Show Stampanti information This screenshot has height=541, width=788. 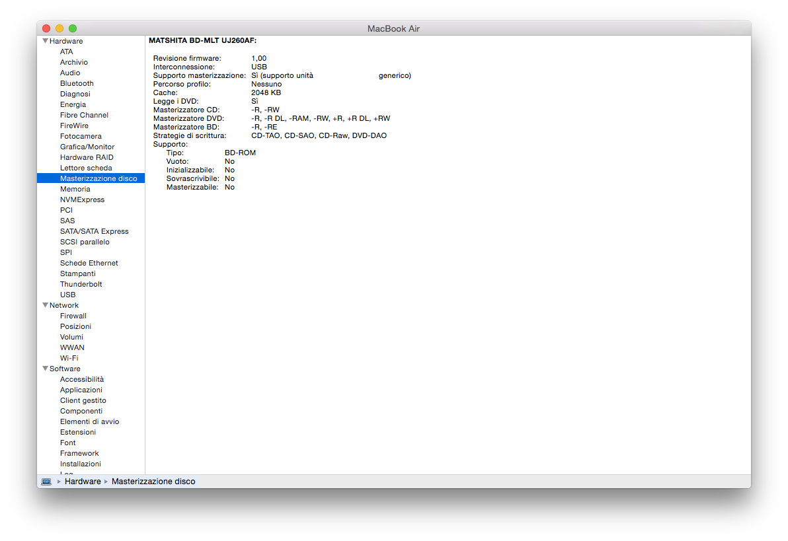coord(78,273)
